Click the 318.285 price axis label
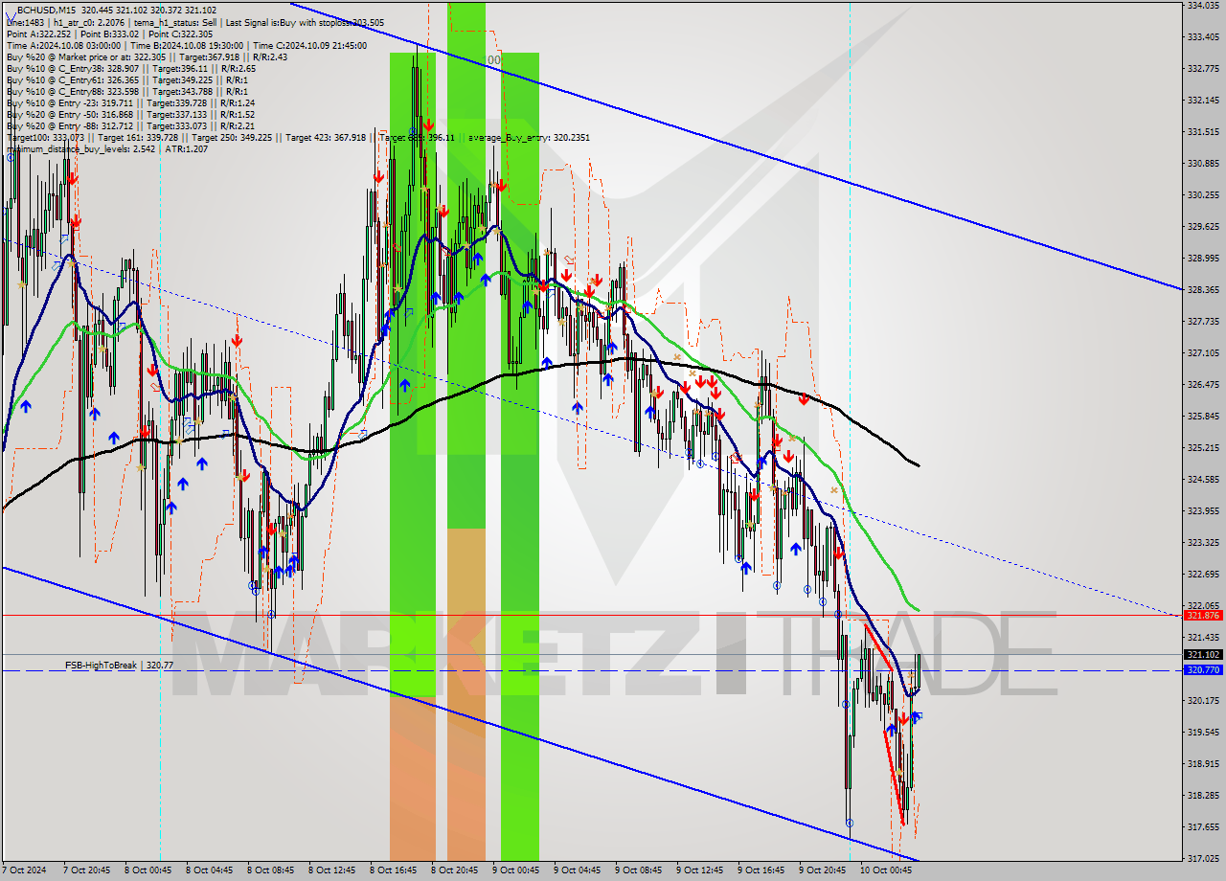 [x=1203, y=796]
